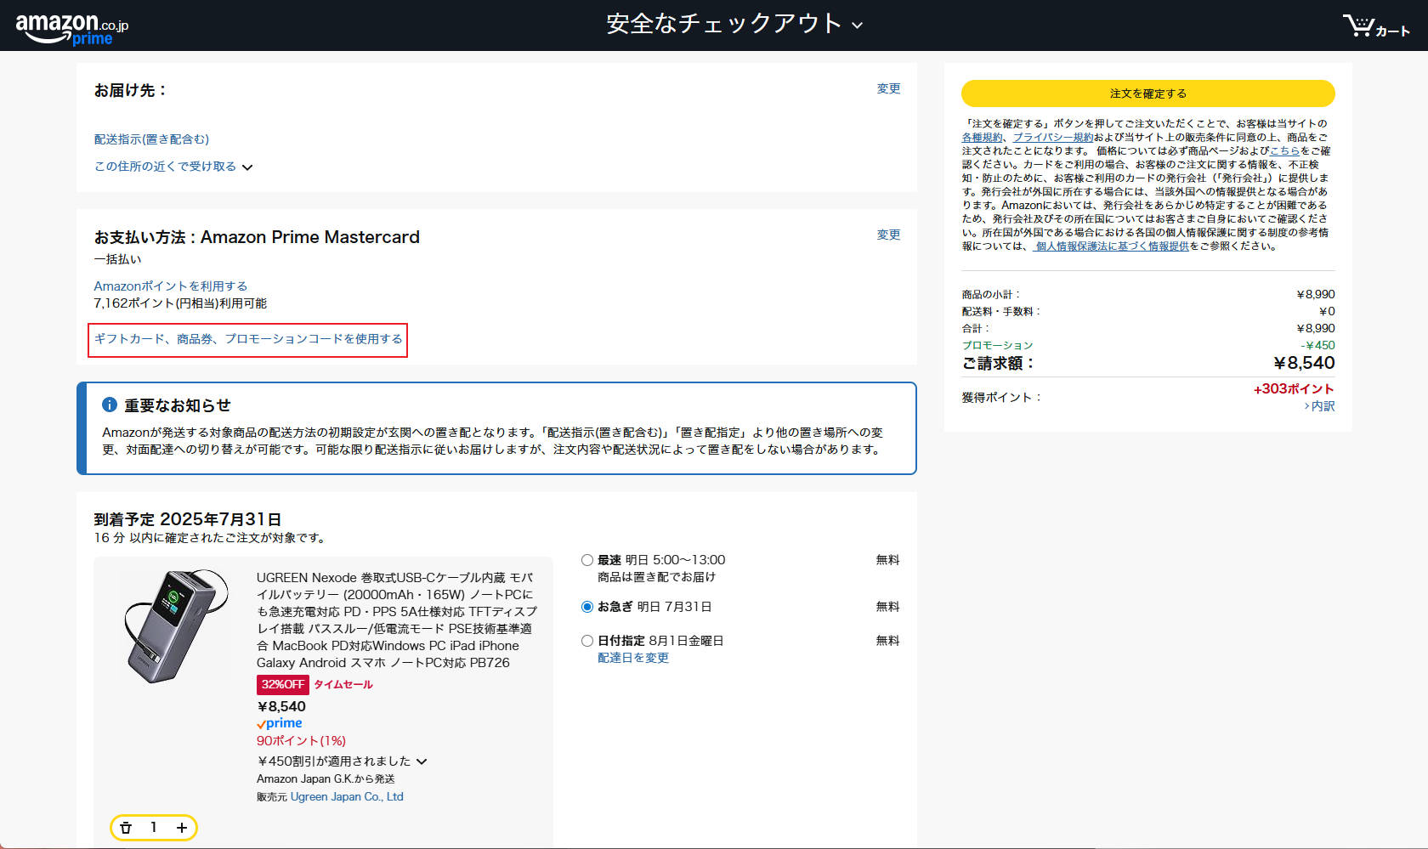
Task: Click 注文を確定する button
Action: (x=1147, y=93)
